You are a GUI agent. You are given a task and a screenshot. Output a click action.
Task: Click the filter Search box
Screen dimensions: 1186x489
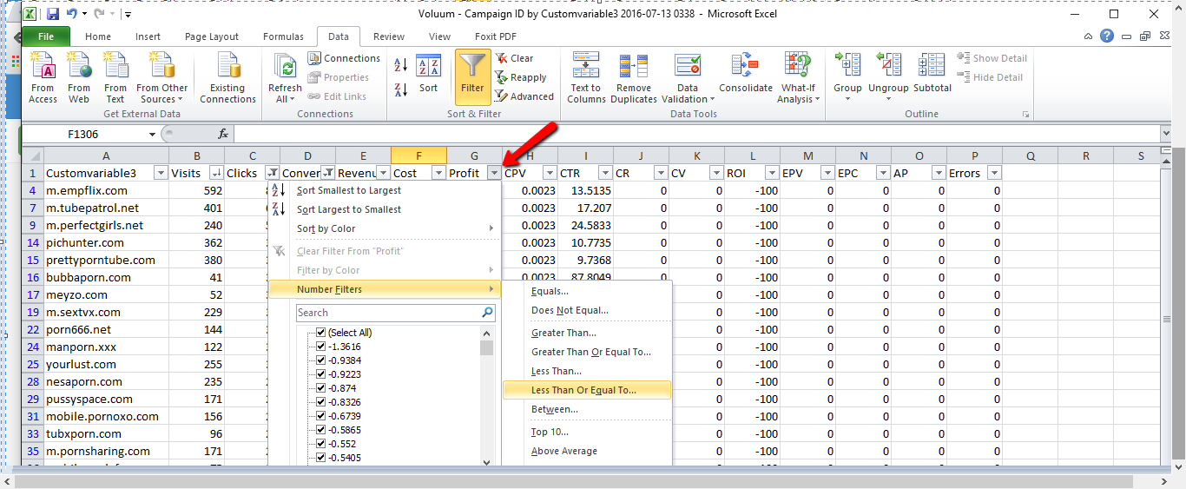387,313
